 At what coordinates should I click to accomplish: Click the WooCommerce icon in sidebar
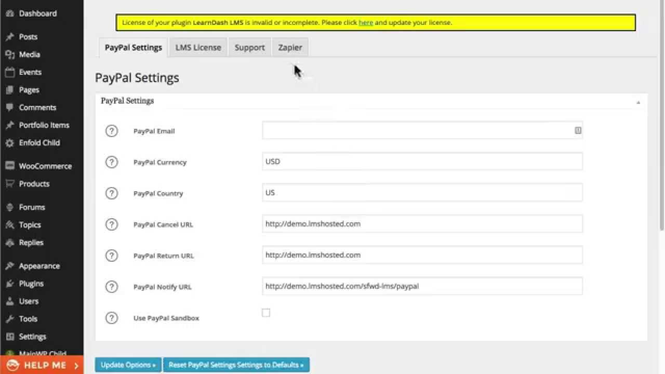(x=9, y=166)
